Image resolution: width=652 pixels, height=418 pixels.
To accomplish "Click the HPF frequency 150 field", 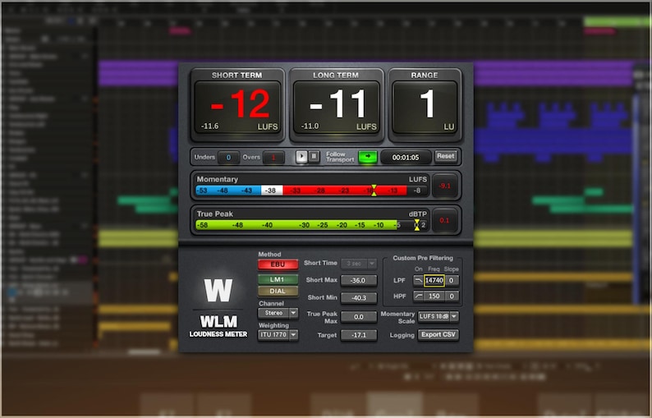I will (434, 296).
